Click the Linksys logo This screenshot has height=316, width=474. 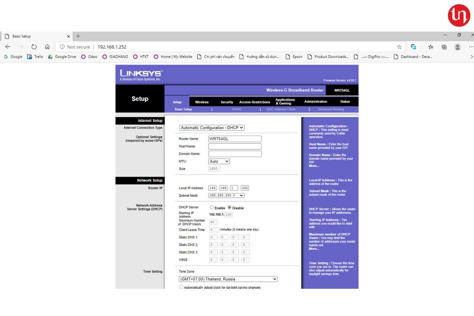pyautogui.click(x=141, y=74)
